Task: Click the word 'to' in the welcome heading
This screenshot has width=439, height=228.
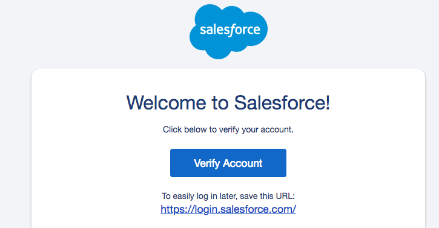Action: pos(220,103)
